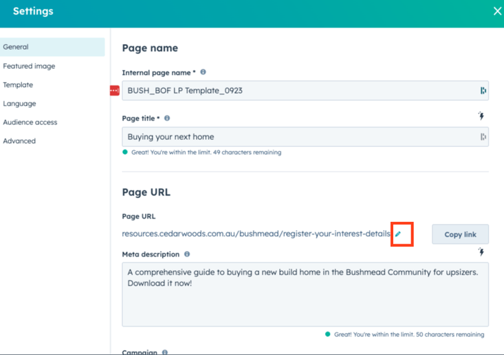Click the 'Page name' heading
Image resolution: width=504 pixels, height=355 pixels.
[x=150, y=48]
